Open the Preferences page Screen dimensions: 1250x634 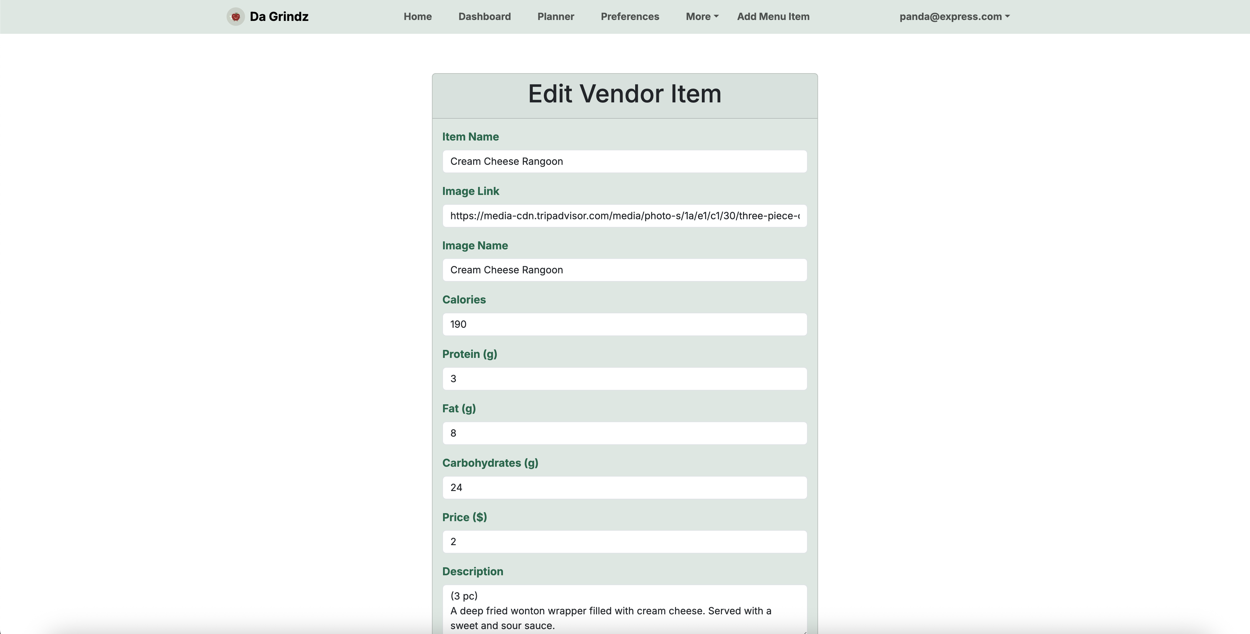click(629, 17)
